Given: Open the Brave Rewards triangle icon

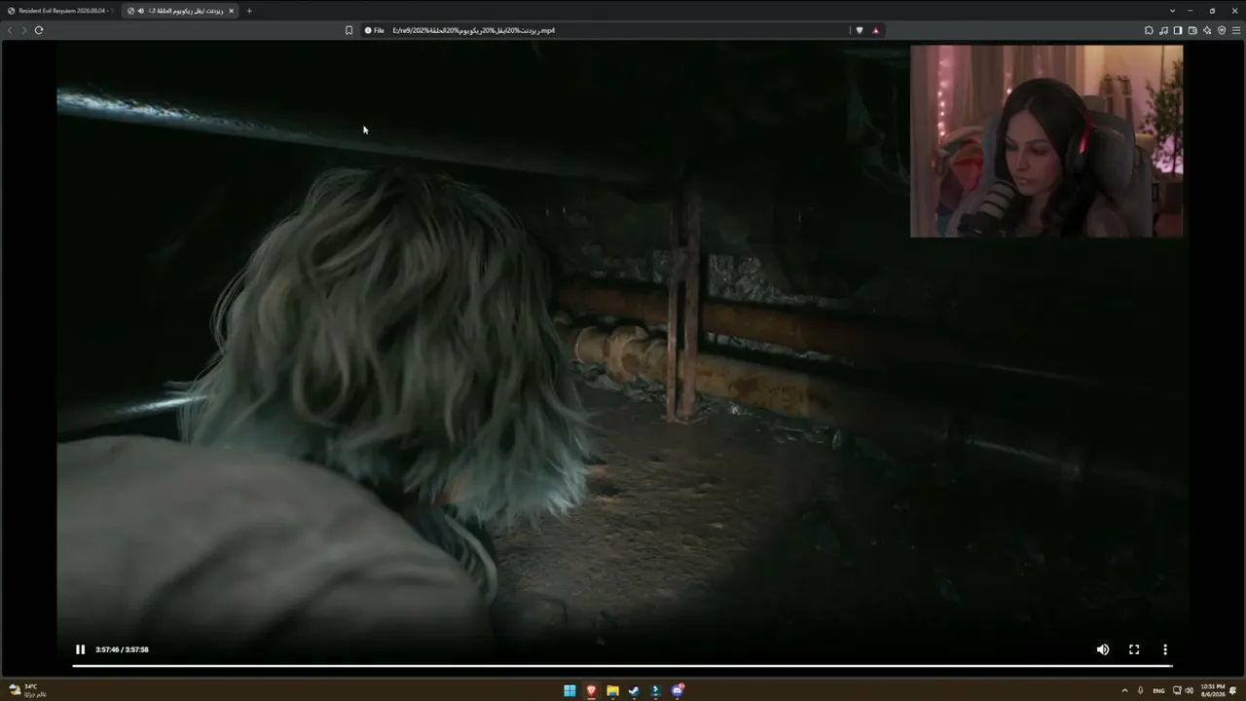Looking at the screenshot, I should 875,30.
